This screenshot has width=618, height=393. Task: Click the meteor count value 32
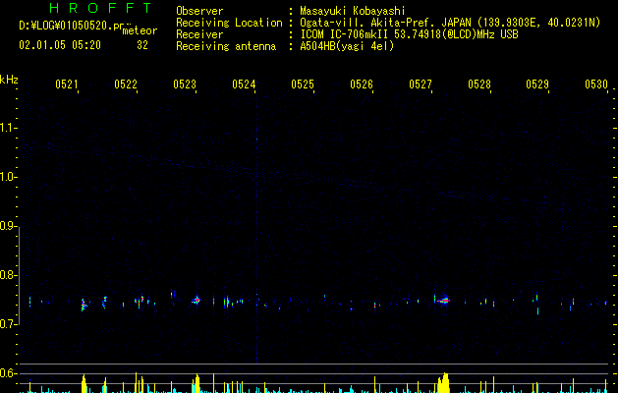[x=142, y=45]
